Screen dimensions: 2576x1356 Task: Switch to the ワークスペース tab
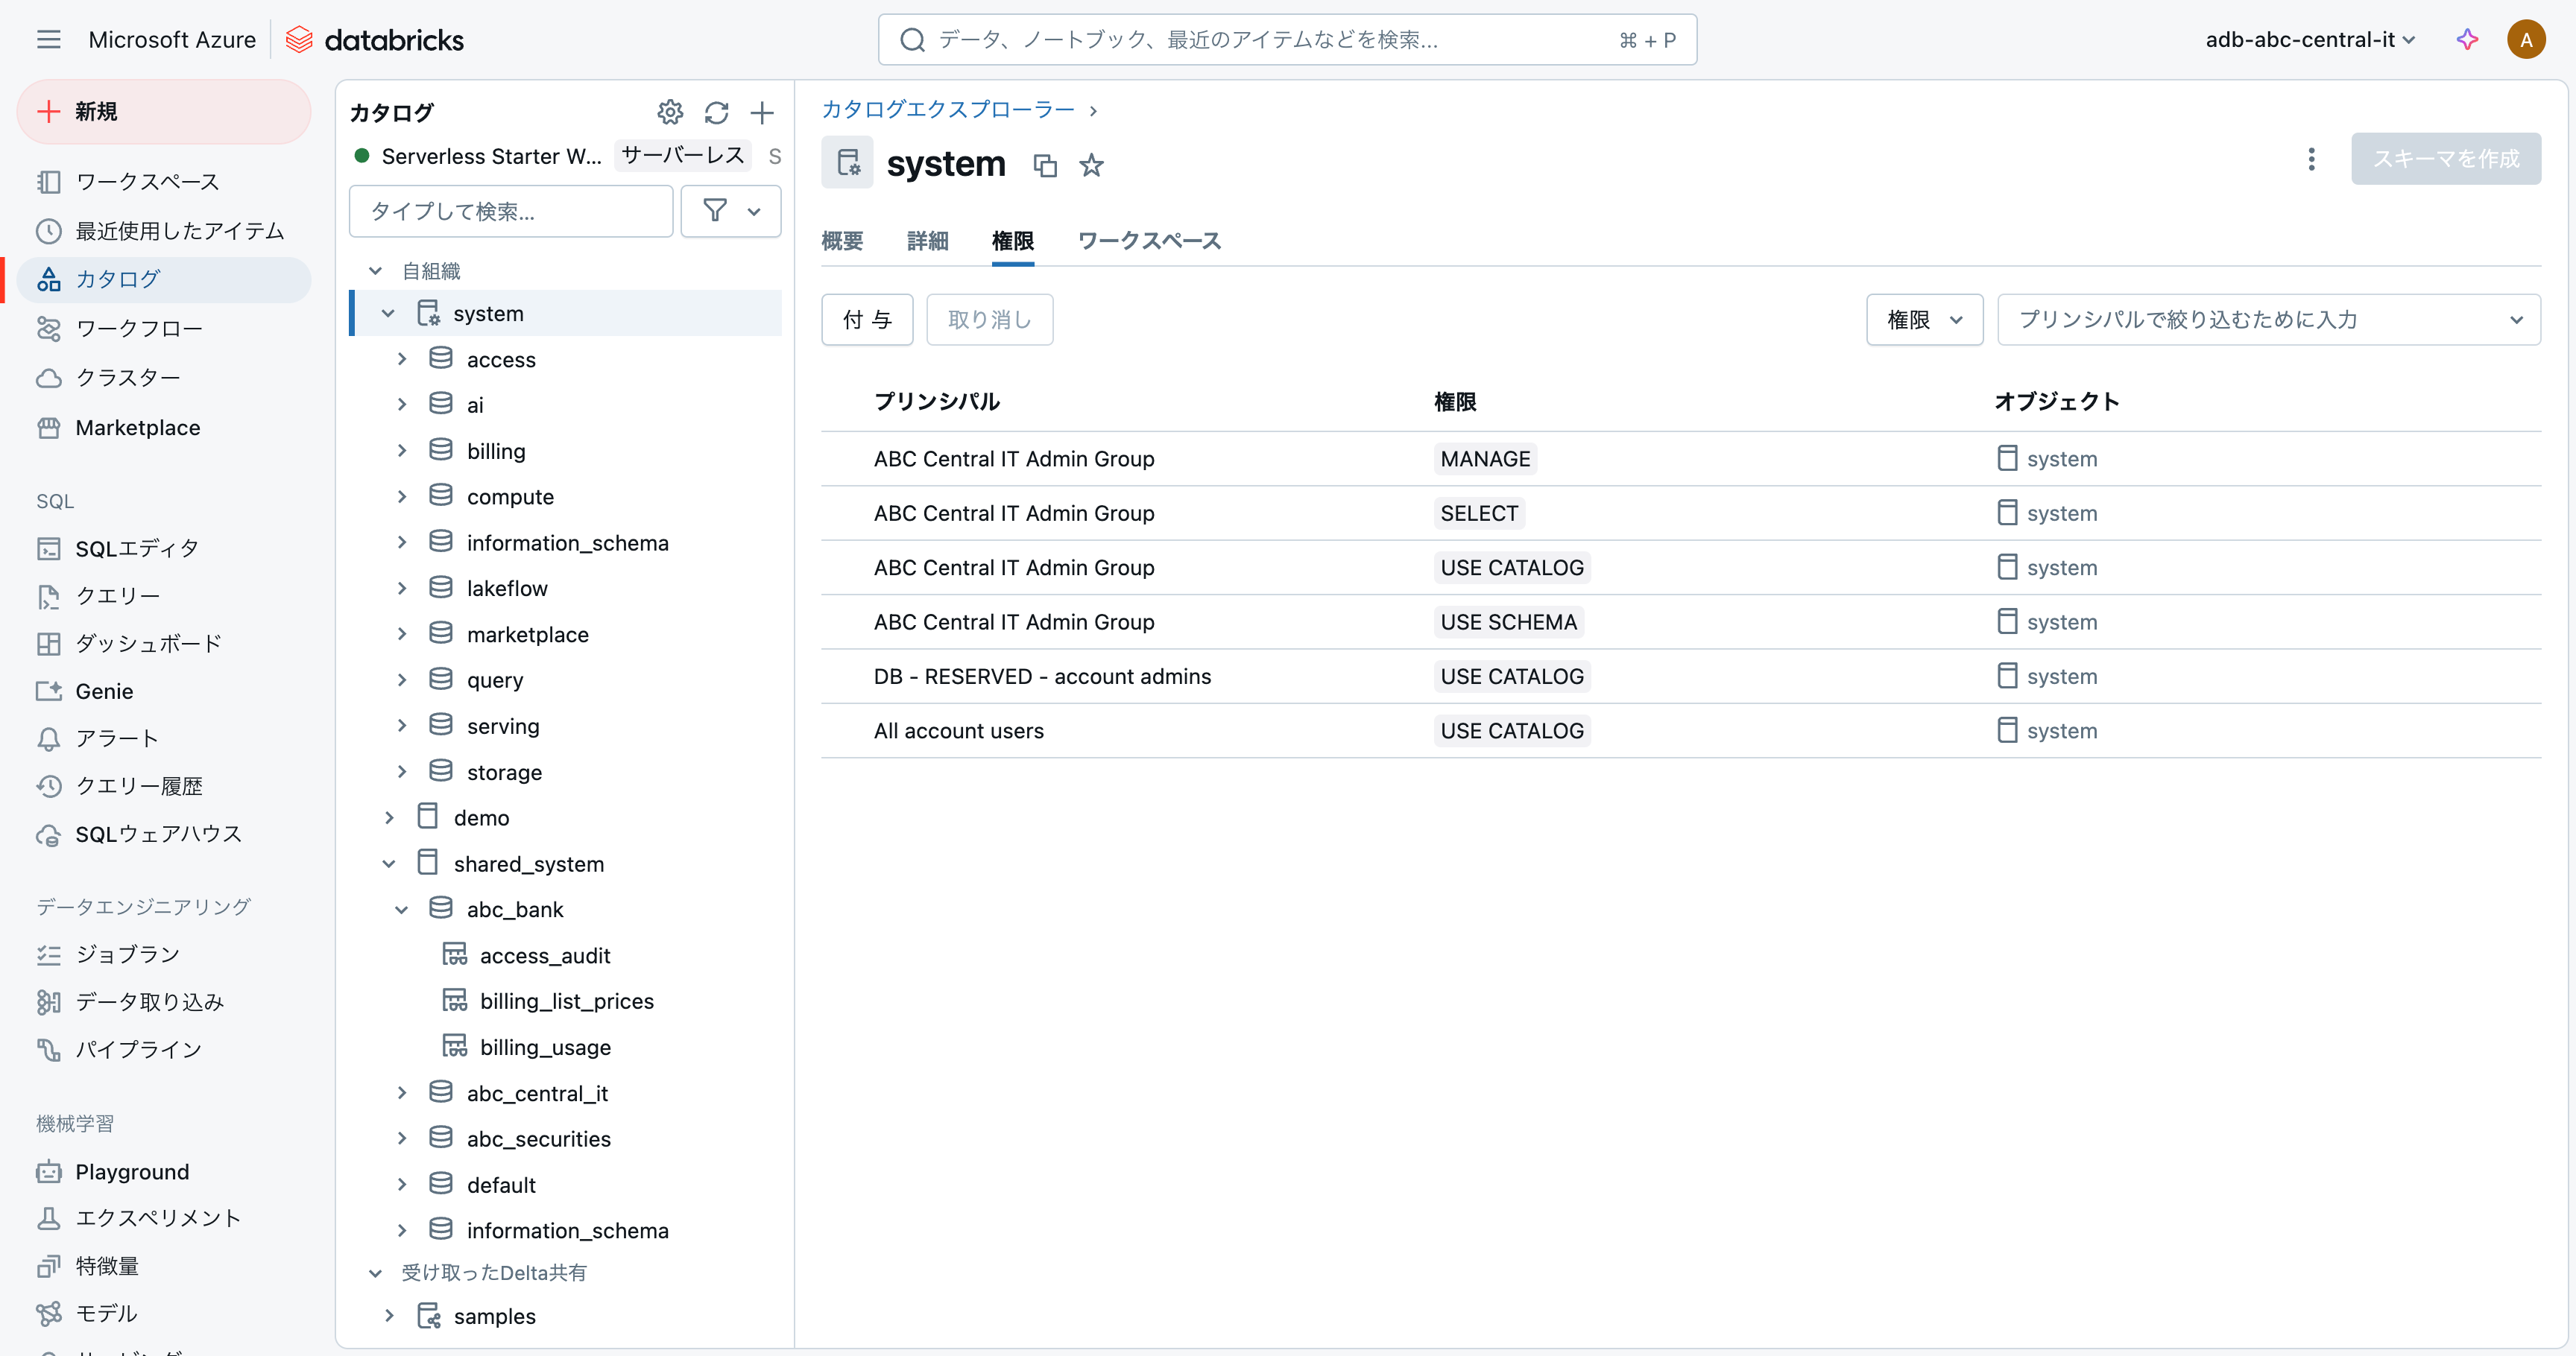point(1149,241)
